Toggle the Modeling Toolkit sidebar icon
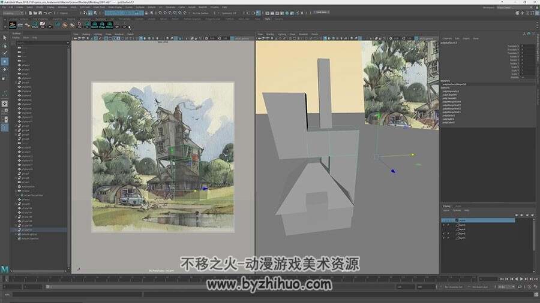The image size is (540, 303). tap(517, 13)
